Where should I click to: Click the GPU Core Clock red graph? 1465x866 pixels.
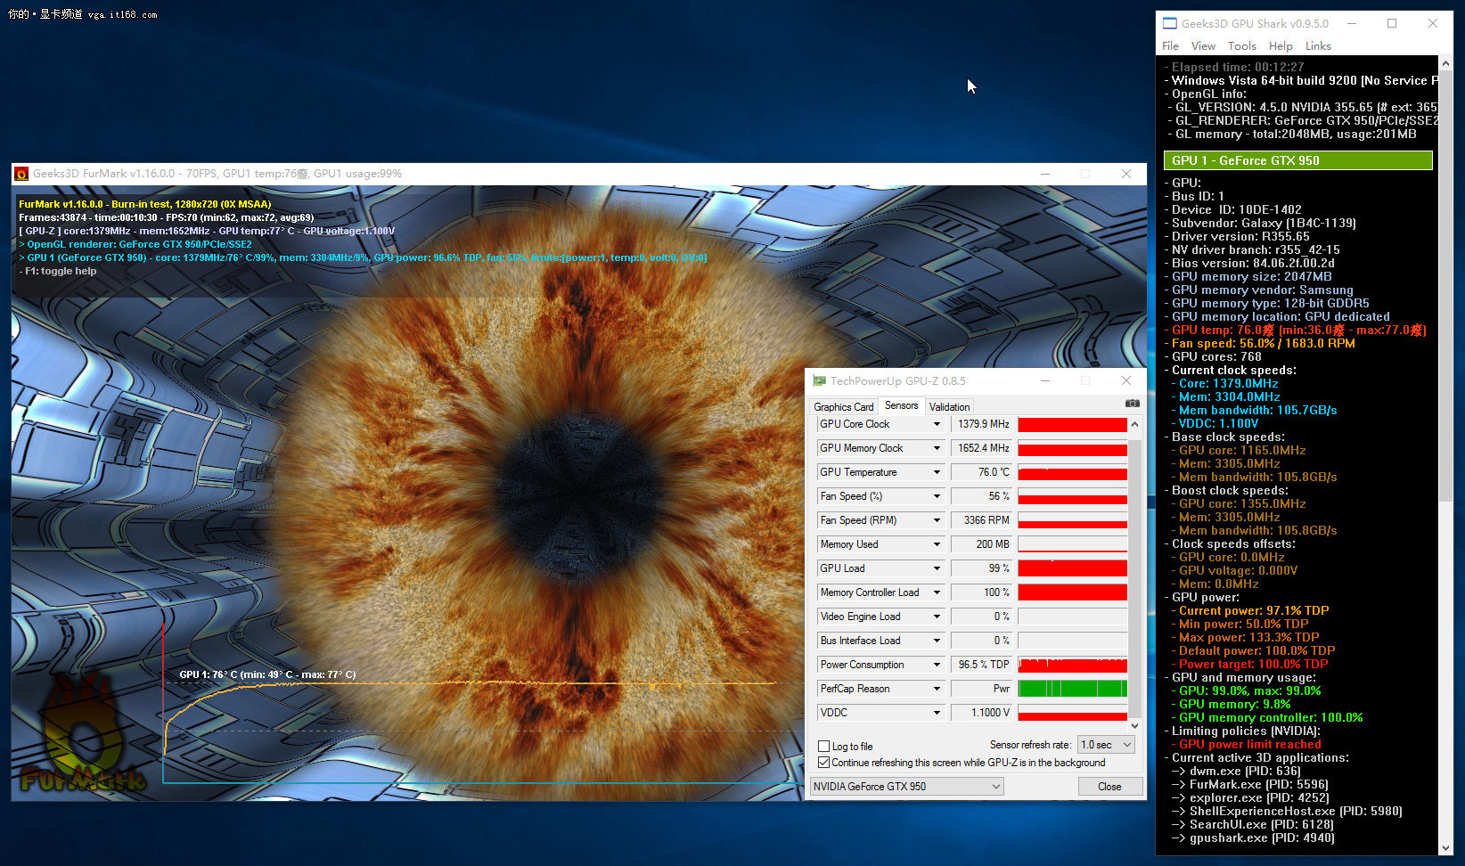[1072, 424]
